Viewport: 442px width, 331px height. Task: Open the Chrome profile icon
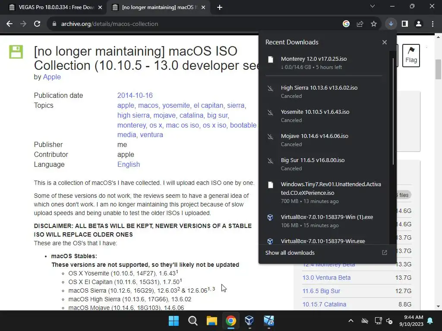(x=419, y=24)
